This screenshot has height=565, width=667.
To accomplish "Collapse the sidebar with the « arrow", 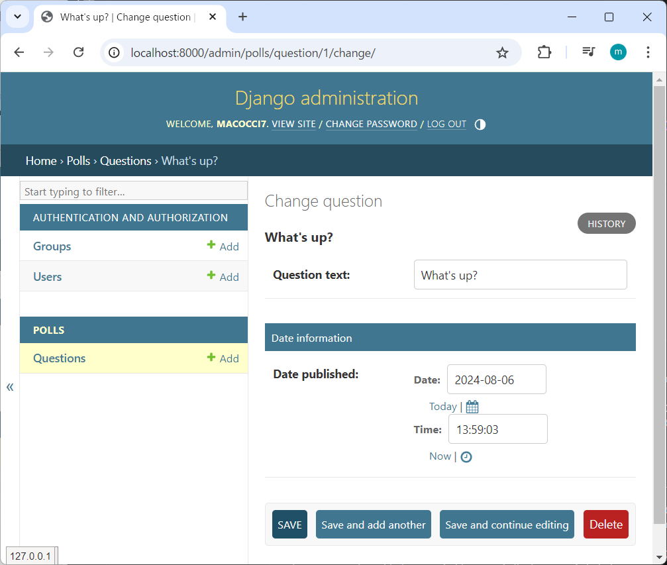I will 10,387.
